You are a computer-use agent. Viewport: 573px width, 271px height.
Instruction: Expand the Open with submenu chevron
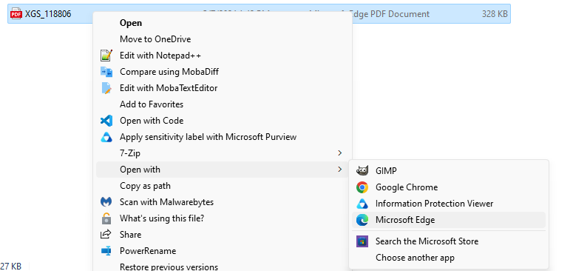click(340, 170)
